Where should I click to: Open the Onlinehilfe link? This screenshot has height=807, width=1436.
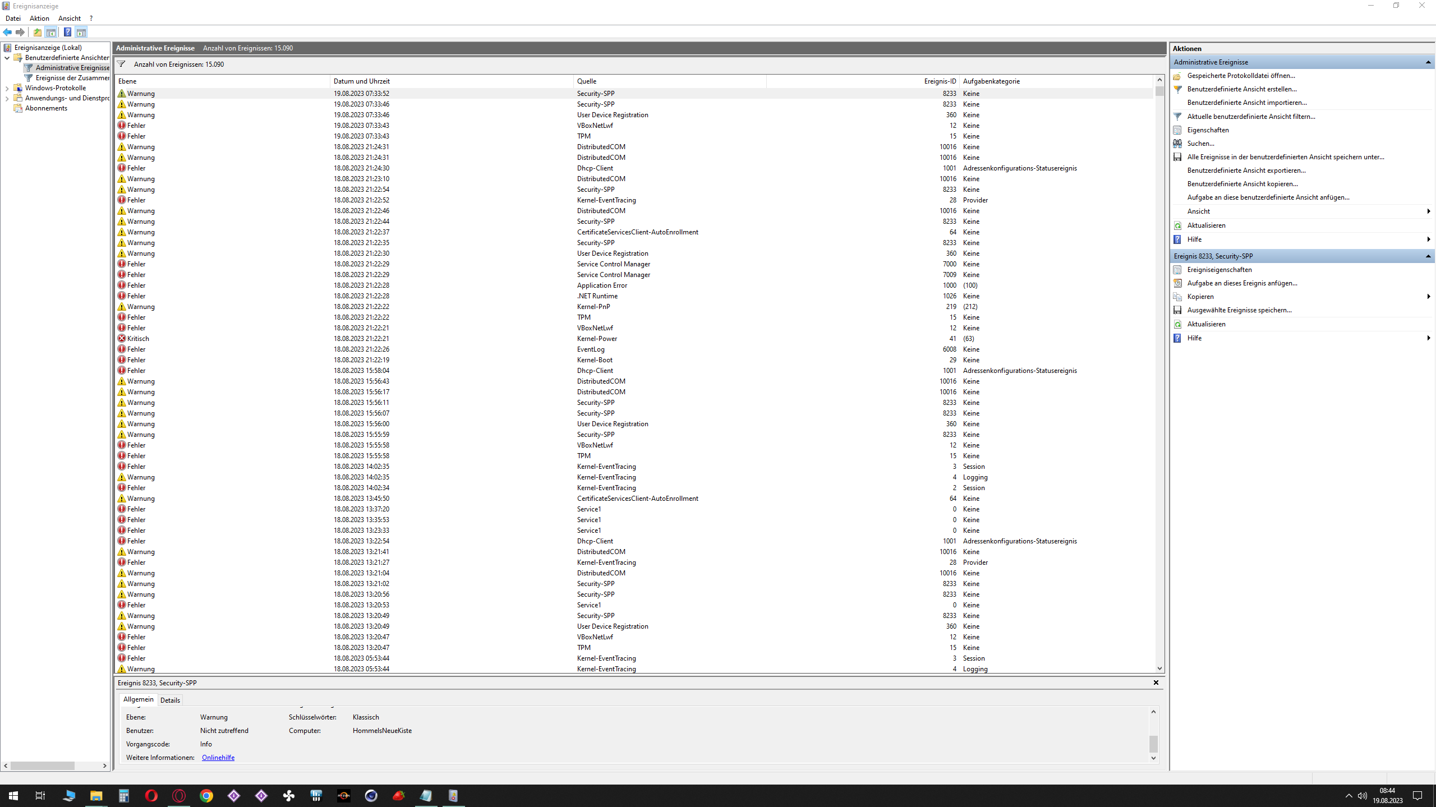coord(218,758)
